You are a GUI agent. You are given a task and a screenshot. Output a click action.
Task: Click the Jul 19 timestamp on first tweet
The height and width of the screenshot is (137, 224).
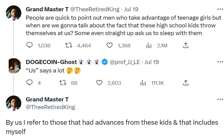coord(131,9)
